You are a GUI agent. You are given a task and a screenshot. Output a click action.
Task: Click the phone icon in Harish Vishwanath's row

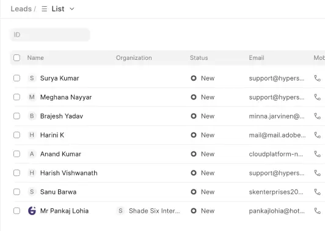(317, 173)
